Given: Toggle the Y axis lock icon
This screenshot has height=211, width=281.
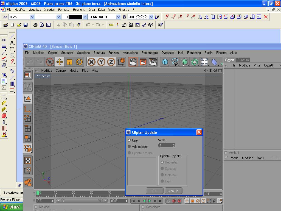Looking at the screenshot, I should (x=101, y=62).
